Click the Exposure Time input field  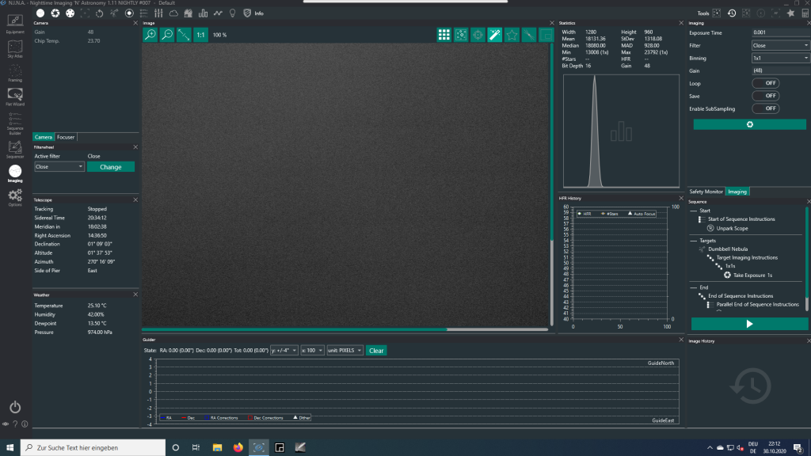point(780,33)
